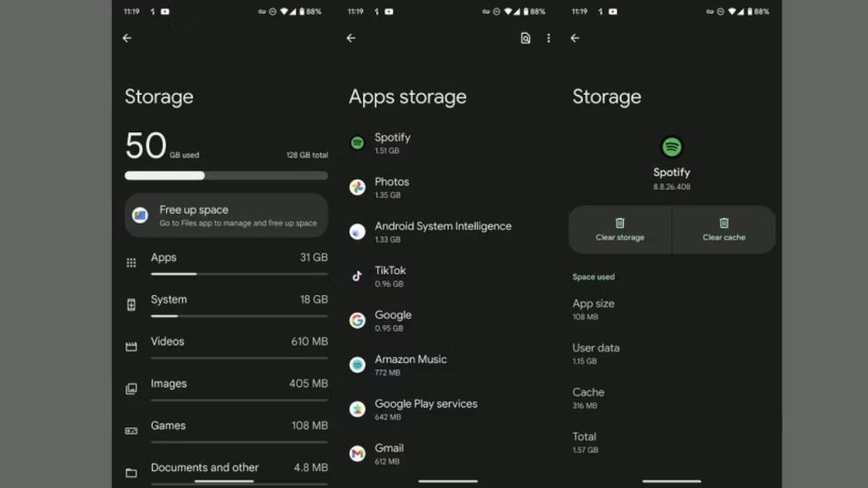Tap the Images category icon
This screenshot has height=488, width=868.
pyautogui.click(x=131, y=389)
